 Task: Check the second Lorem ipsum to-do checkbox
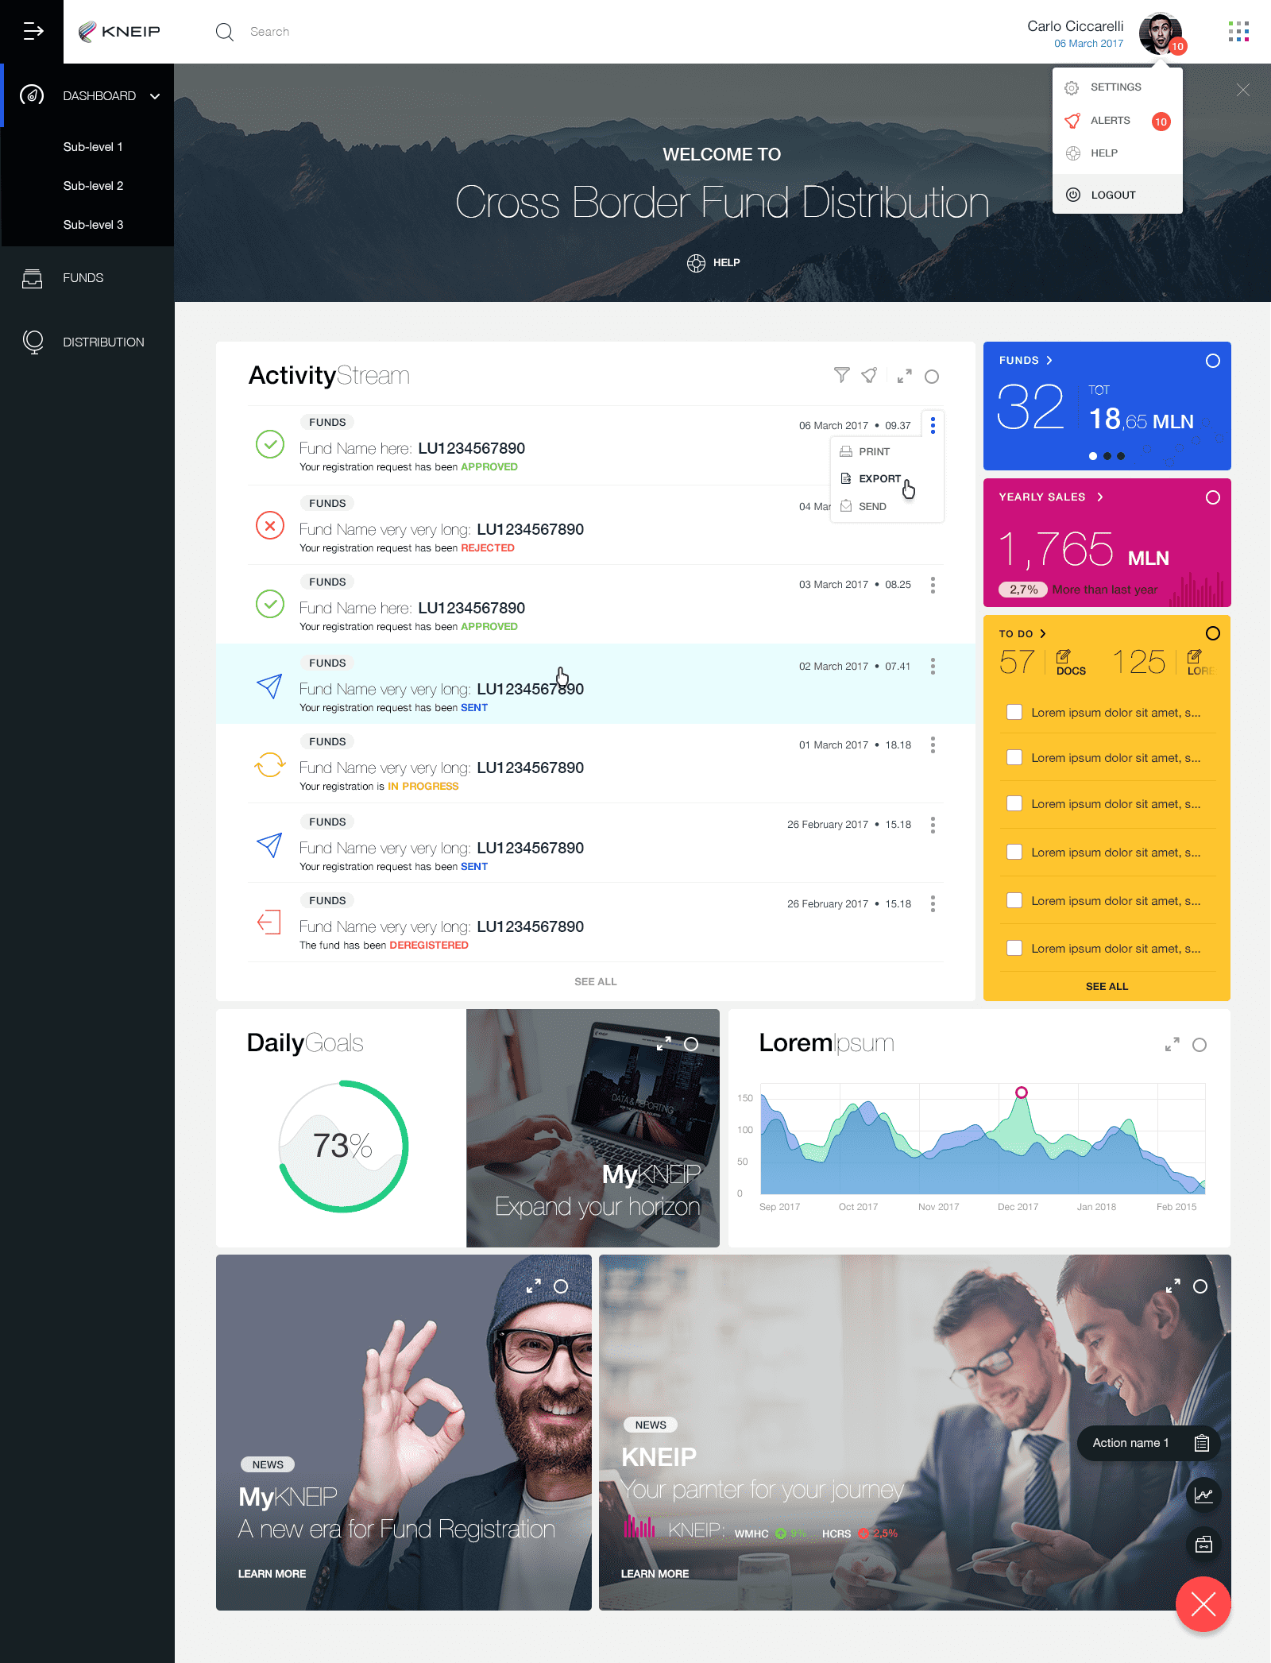(1014, 757)
